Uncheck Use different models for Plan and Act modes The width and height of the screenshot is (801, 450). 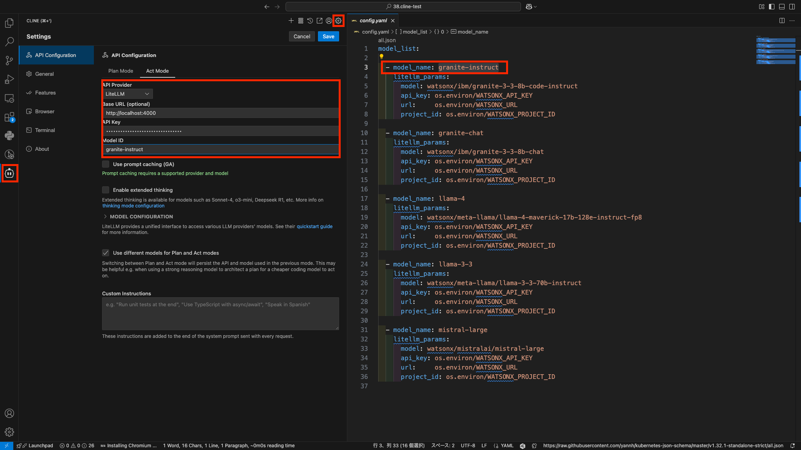106,253
